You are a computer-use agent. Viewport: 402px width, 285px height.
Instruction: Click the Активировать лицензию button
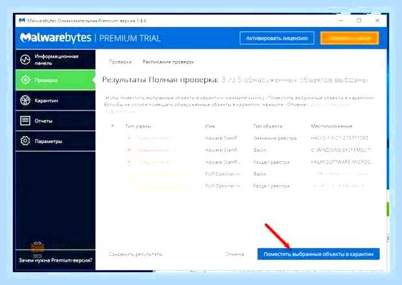click(x=277, y=38)
